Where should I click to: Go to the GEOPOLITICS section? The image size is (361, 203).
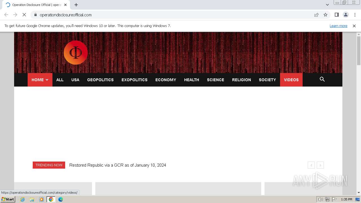[100, 80]
